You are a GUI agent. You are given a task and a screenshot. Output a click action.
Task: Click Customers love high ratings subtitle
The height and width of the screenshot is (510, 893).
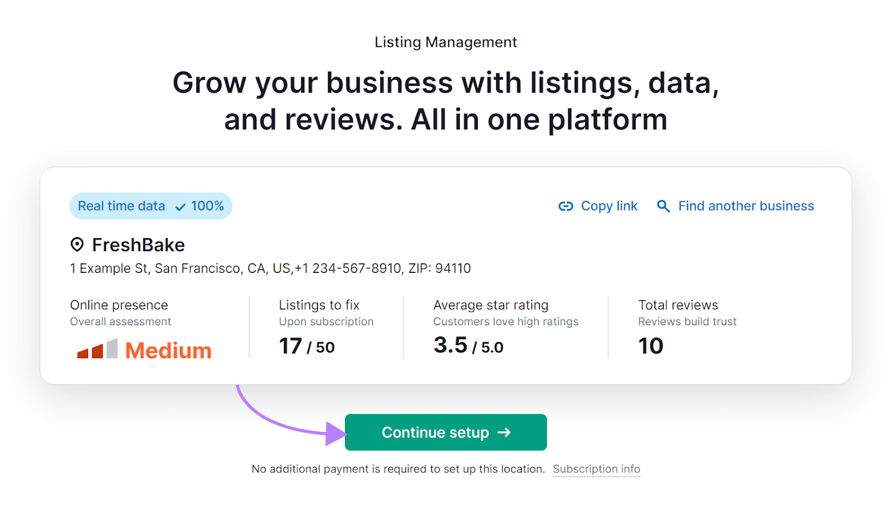click(x=506, y=322)
